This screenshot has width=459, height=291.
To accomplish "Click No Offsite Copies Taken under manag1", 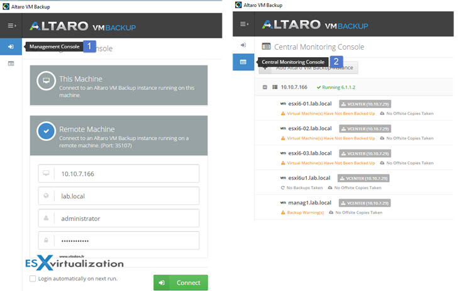I will tap(356, 212).
